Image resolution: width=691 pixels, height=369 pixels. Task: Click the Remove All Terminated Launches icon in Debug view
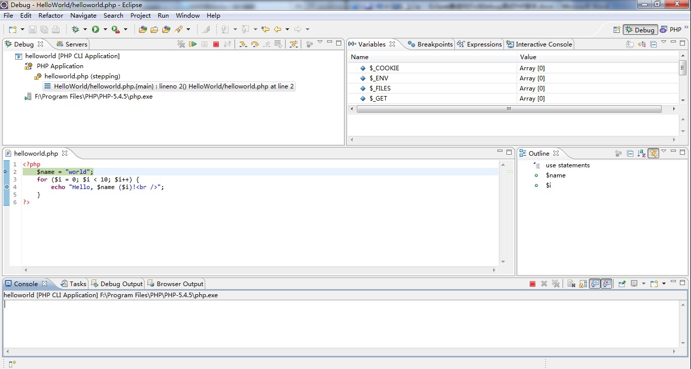pos(181,44)
